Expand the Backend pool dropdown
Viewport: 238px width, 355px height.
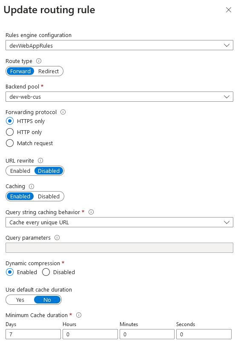[x=119, y=97]
